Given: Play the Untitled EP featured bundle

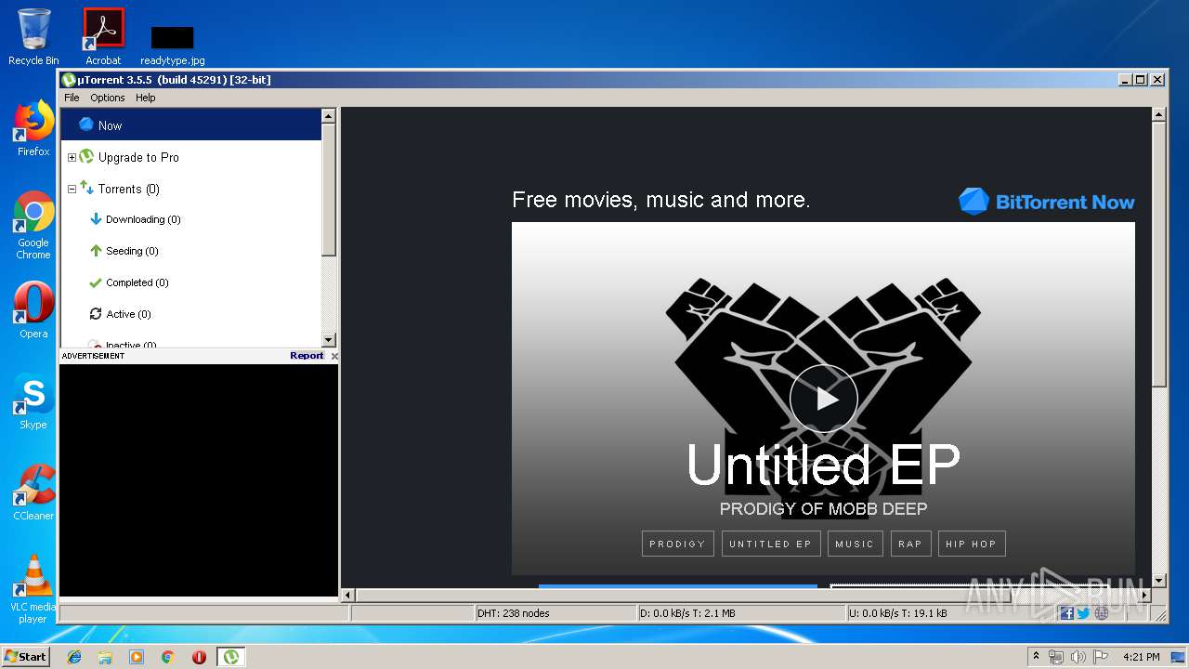Looking at the screenshot, I should pyautogui.click(x=823, y=399).
